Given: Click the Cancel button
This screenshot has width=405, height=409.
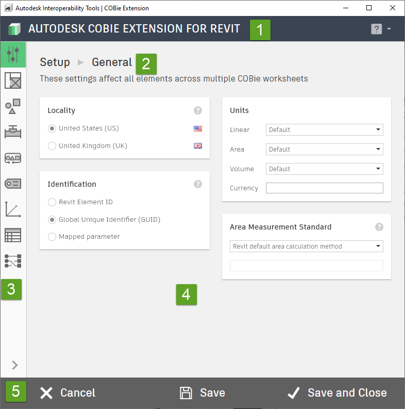Looking at the screenshot, I should [68, 393].
